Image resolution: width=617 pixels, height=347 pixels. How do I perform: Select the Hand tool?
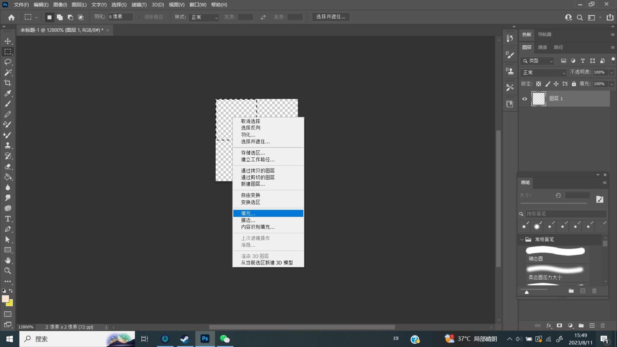point(8,260)
